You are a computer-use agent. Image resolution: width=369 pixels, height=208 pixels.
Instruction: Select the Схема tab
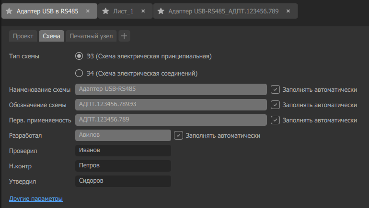(x=51, y=36)
